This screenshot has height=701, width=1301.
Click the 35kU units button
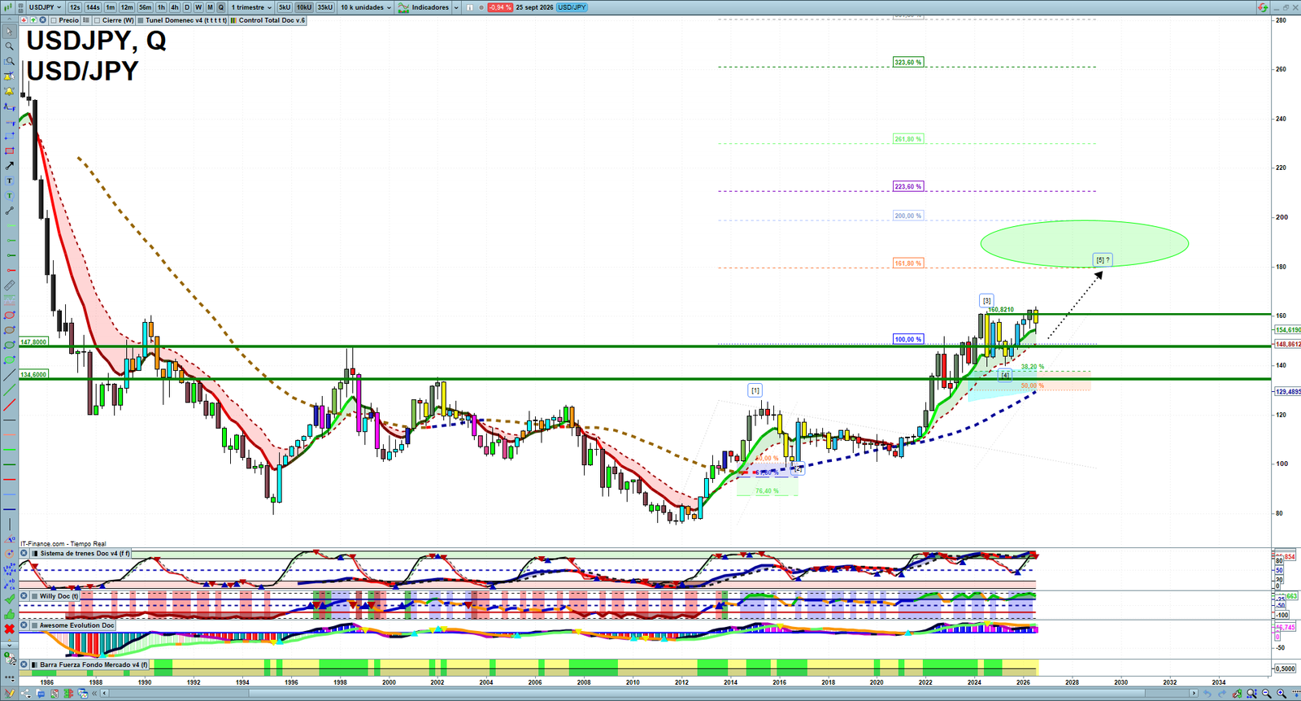click(x=325, y=7)
